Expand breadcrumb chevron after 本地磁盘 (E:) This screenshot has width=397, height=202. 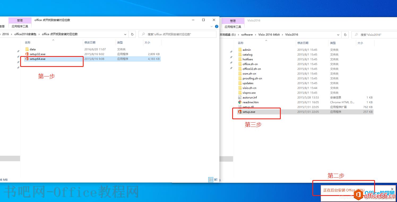[x=238, y=34]
